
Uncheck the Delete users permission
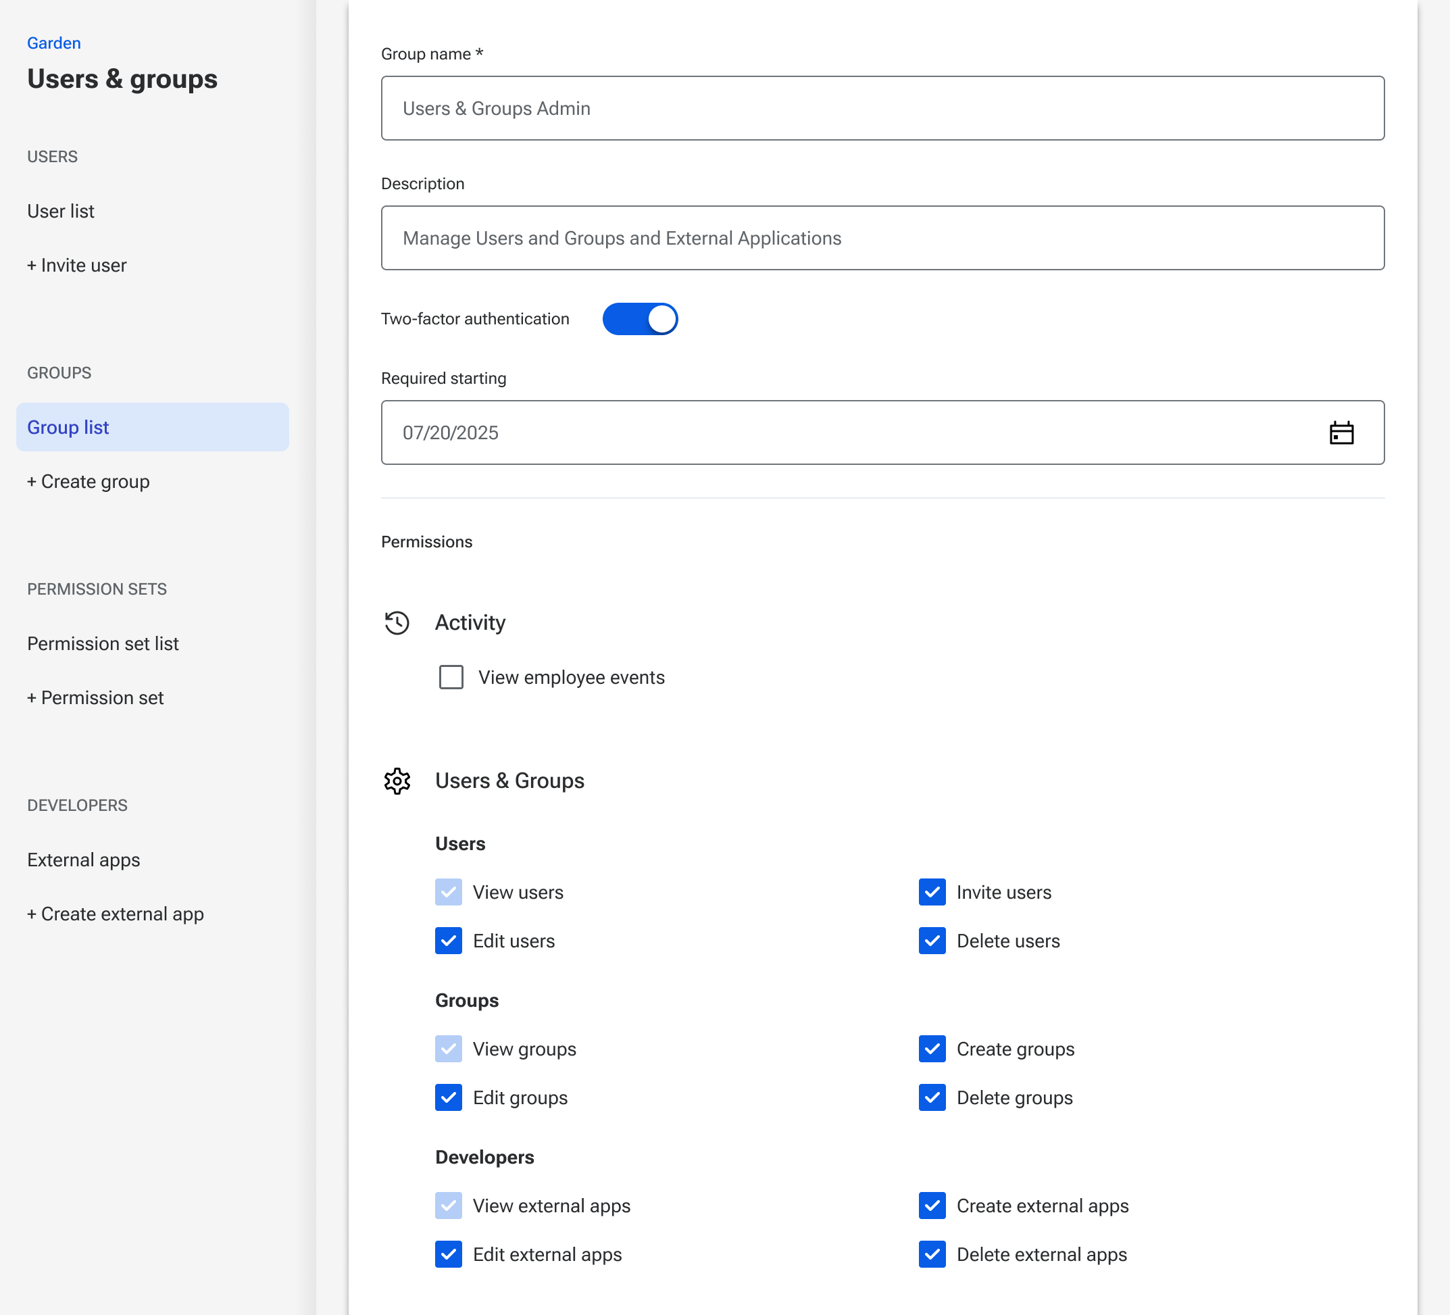(932, 941)
